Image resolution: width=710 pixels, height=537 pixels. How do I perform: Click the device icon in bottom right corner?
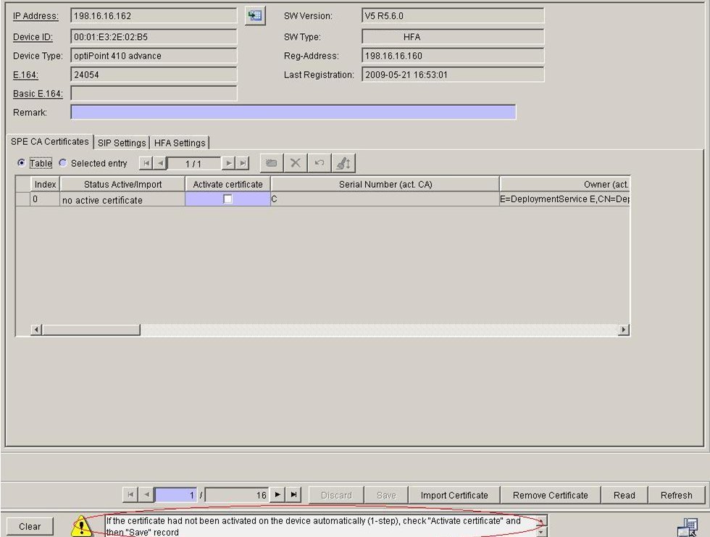[688, 527]
